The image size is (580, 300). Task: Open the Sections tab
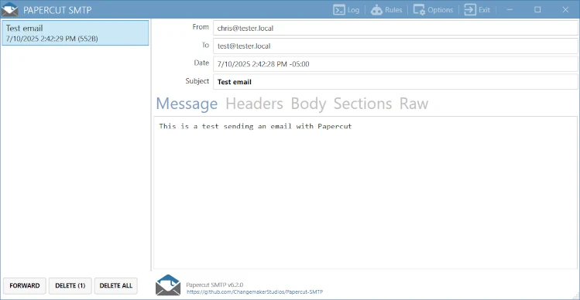(x=362, y=104)
